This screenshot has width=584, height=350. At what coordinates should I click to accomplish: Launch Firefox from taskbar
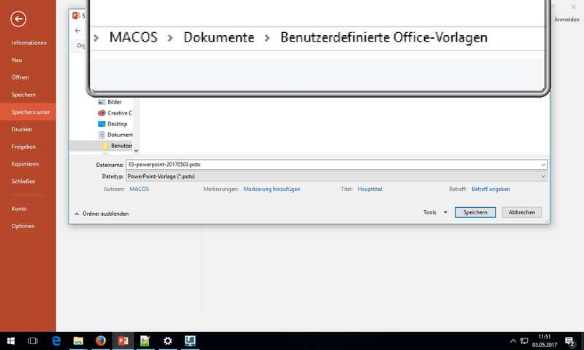101,341
